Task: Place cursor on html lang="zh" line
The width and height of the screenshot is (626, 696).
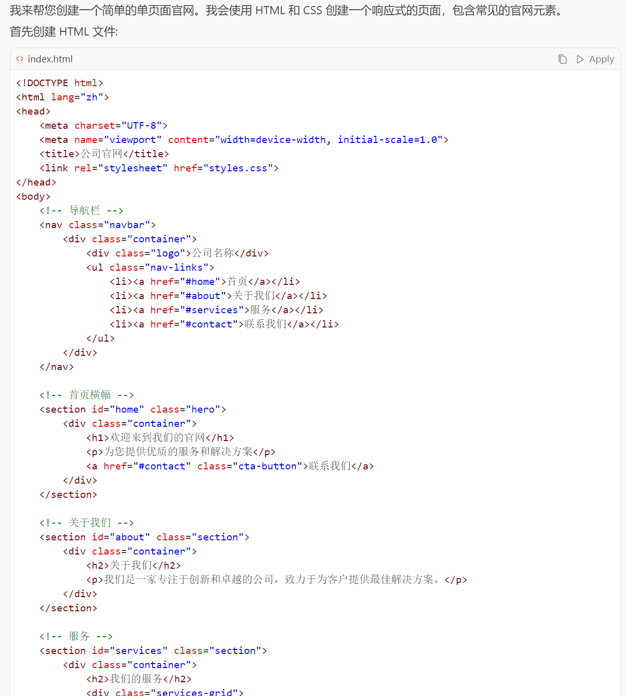Action: [62, 97]
